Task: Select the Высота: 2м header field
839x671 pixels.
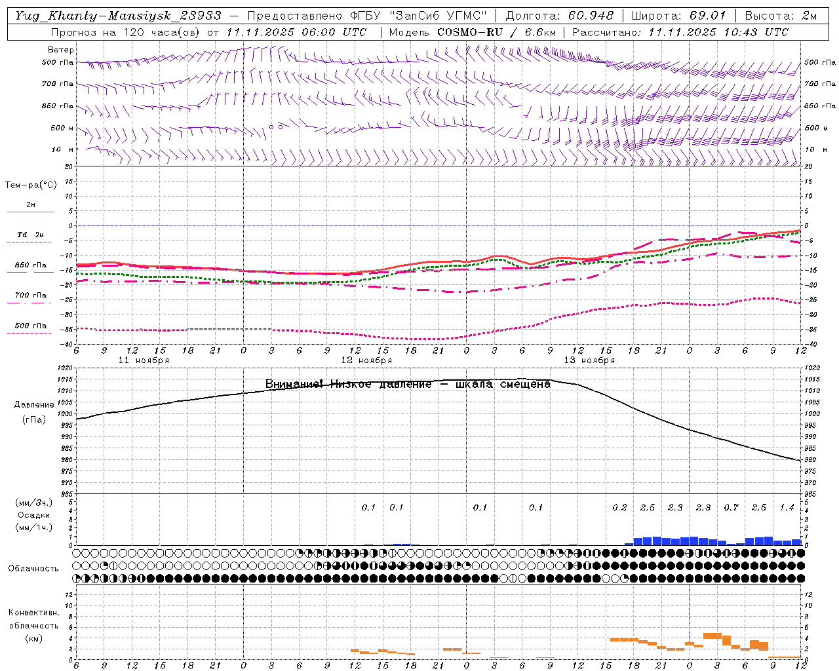Action: tap(781, 16)
